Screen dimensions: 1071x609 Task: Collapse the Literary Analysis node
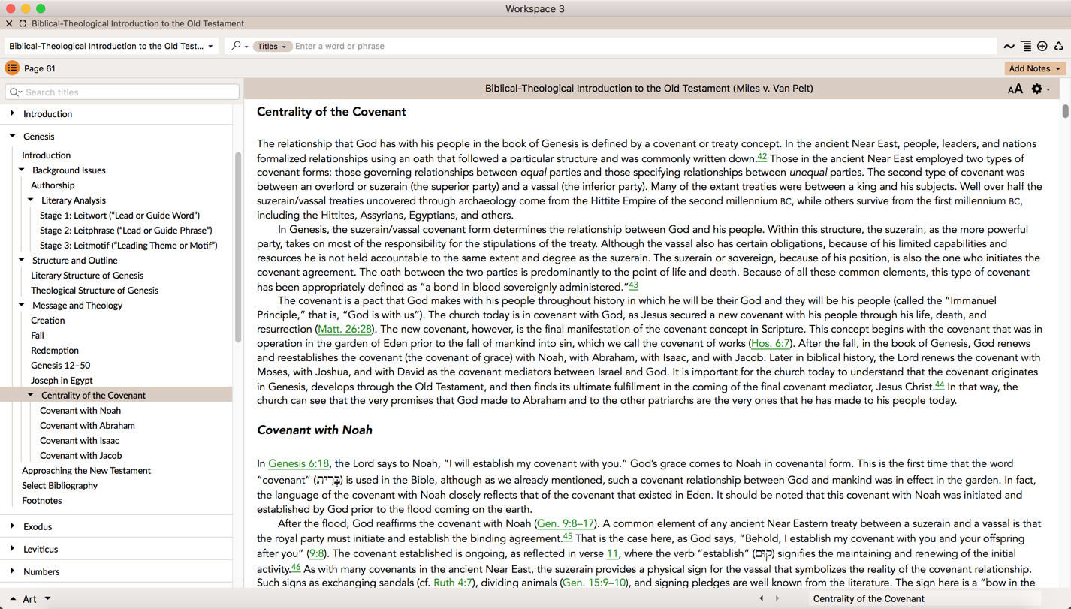31,200
